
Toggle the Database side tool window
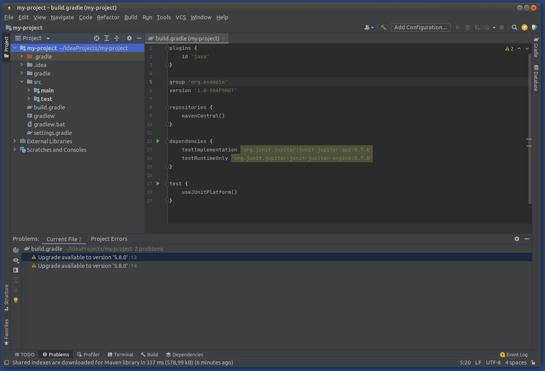(x=536, y=78)
